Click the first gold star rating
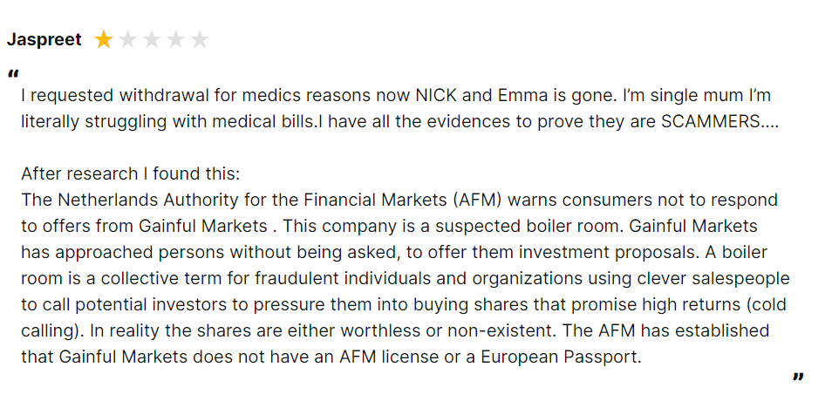Screen dimensions: 832x408 tap(104, 40)
